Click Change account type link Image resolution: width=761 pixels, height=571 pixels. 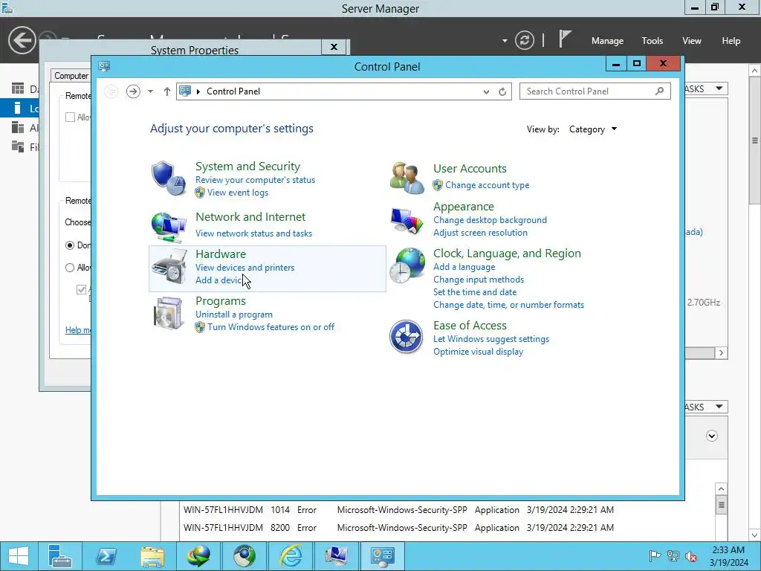pos(488,185)
